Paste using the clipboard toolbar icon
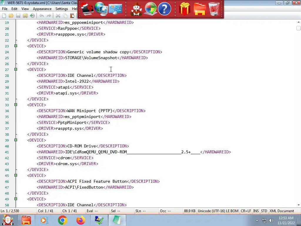Viewport: 301px width, 226px height. (x=72, y=16)
